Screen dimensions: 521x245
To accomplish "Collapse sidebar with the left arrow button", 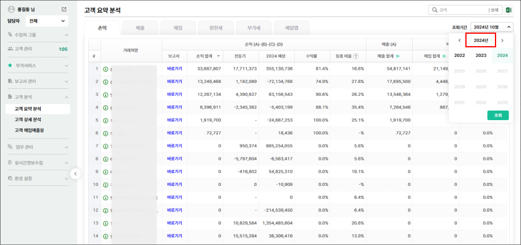I will [x=75, y=173].
